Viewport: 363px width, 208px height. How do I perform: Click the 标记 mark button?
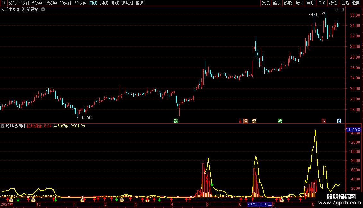[333, 3]
